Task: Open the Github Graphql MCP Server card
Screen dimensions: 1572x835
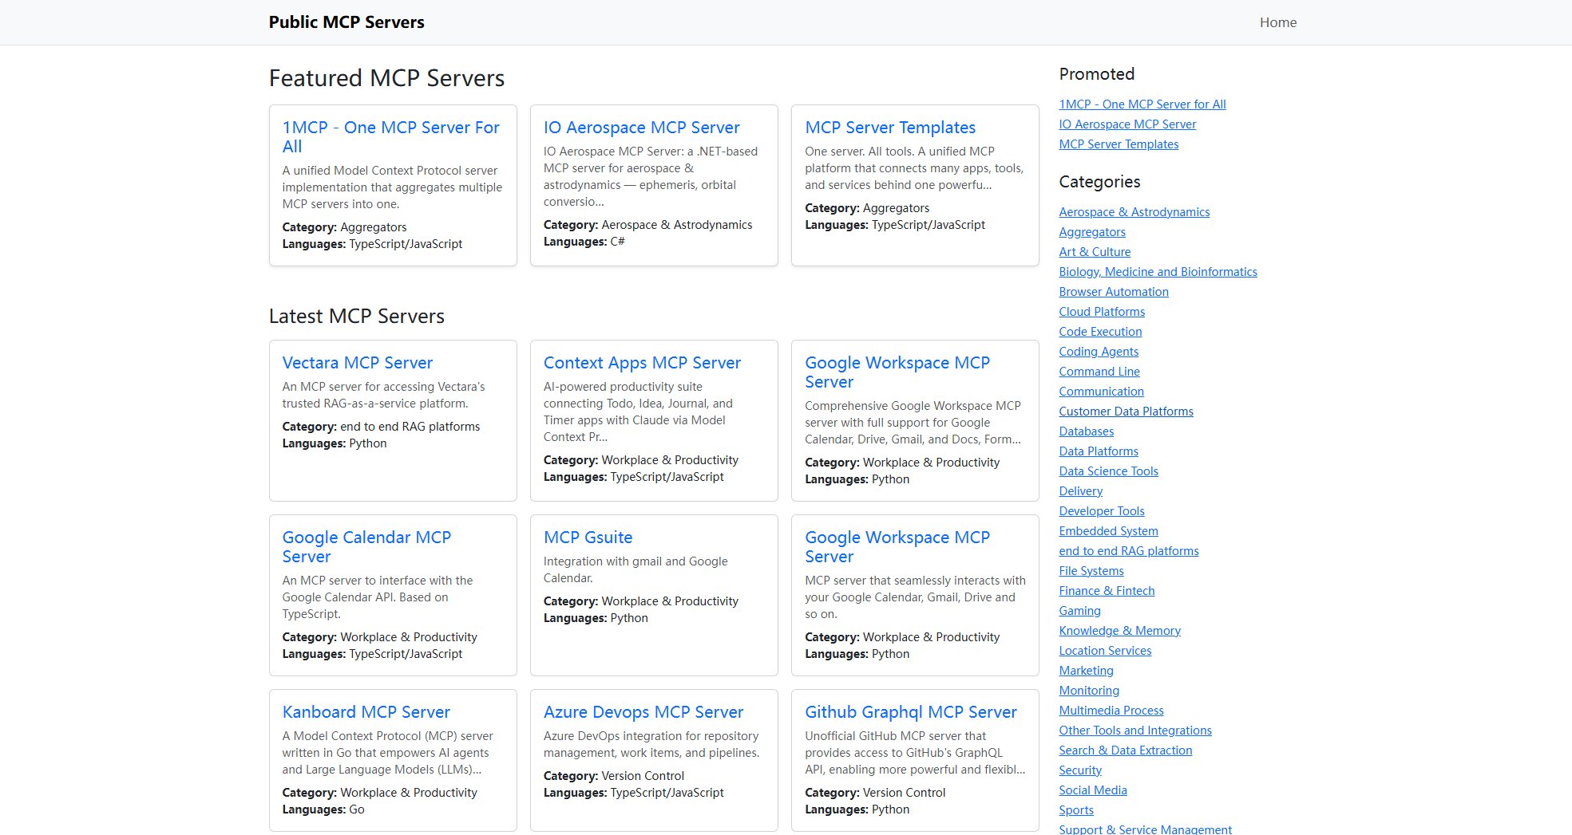Action: 911,712
